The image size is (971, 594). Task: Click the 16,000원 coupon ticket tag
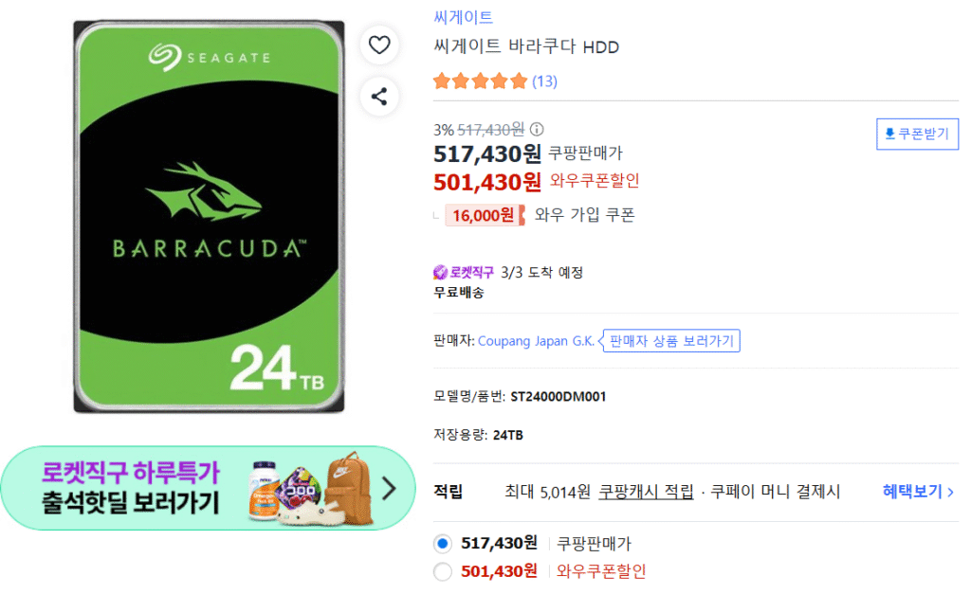(x=484, y=215)
